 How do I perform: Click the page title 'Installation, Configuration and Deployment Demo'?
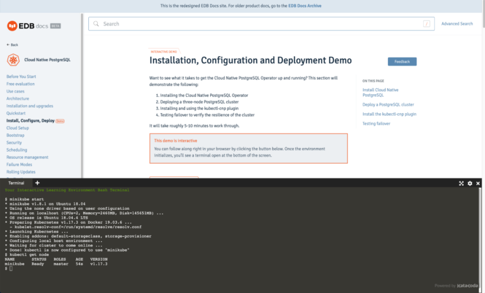click(x=251, y=61)
